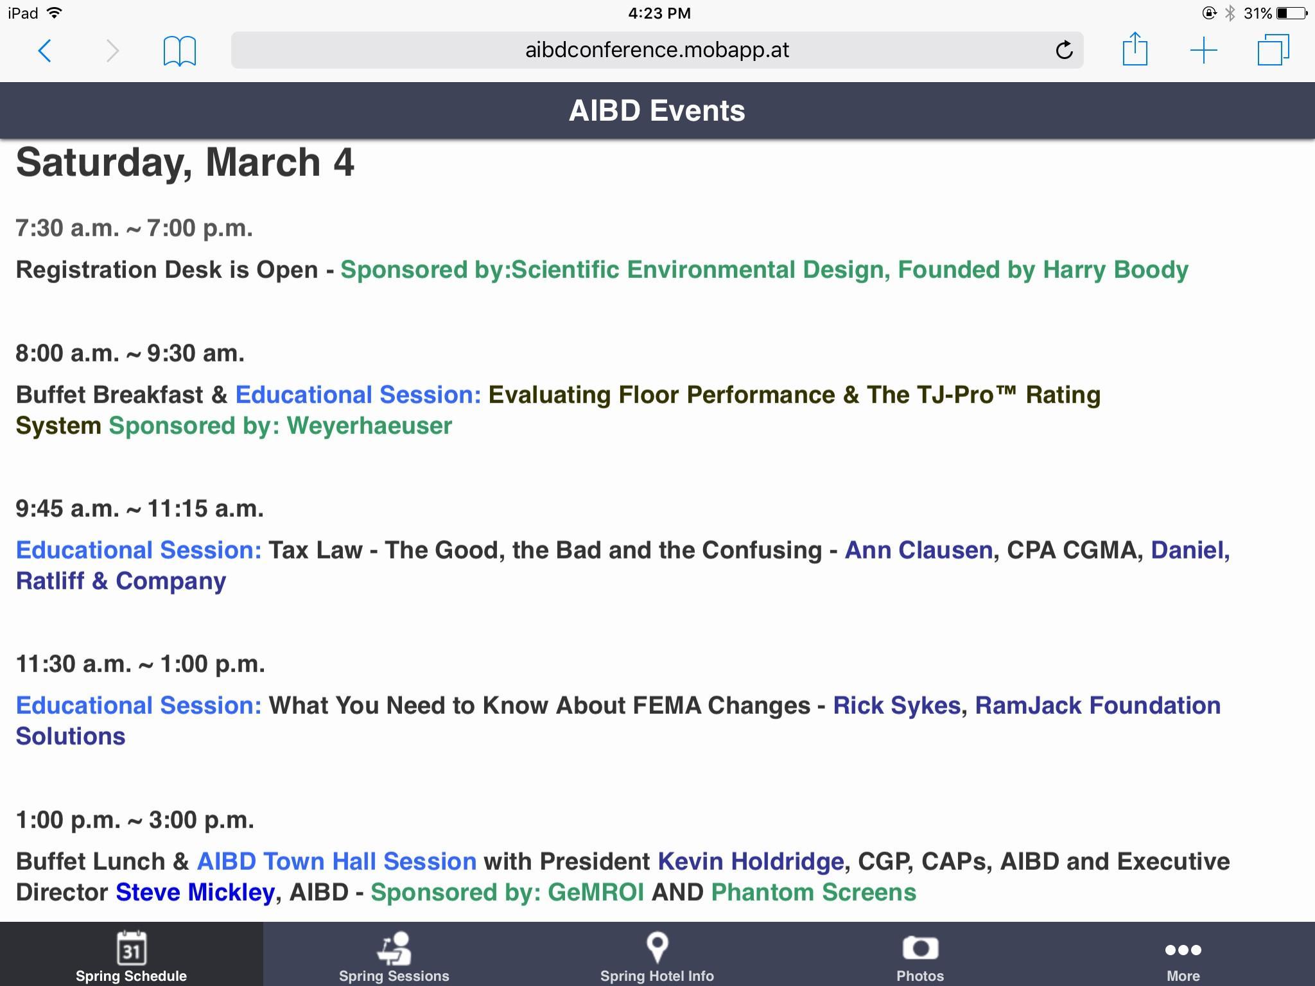Tap the camera icon for Photos
The height and width of the screenshot is (986, 1315).
pyautogui.click(x=920, y=948)
